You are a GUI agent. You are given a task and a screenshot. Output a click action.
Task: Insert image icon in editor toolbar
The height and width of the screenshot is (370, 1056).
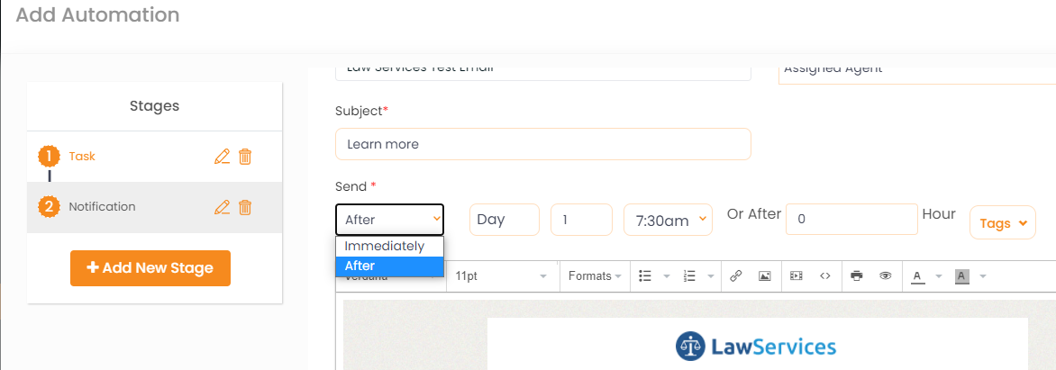pos(764,275)
